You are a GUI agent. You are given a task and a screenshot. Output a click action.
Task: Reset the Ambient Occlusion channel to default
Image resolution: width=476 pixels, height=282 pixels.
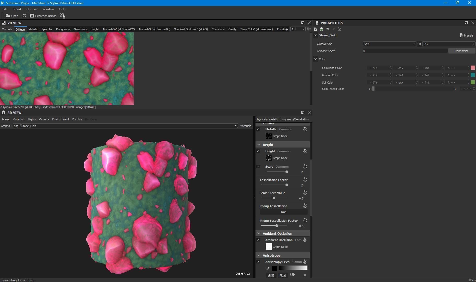pyautogui.click(x=305, y=240)
